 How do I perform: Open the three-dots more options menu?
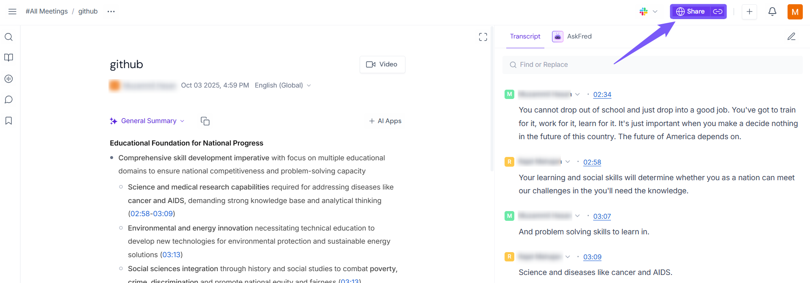(111, 11)
